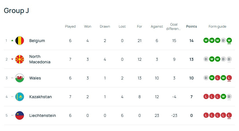Click the Wales flag icon
Screen dimensions: 239x131
(20, 78)
